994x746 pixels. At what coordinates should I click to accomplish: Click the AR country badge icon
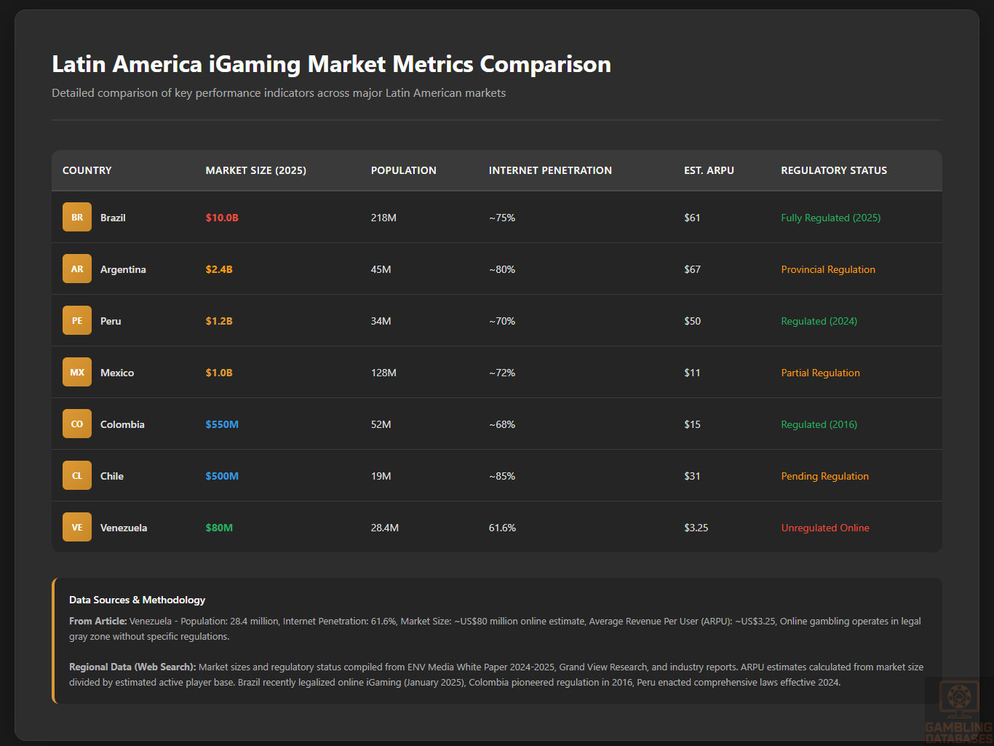click(77, 269)
